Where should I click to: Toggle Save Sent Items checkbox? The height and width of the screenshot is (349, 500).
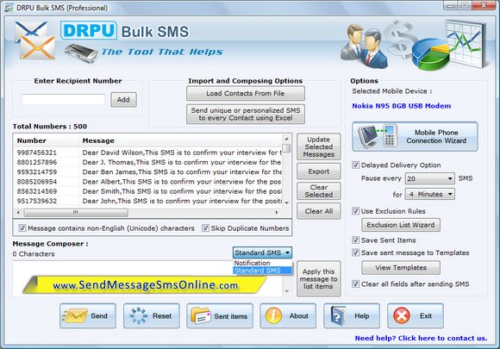click(355, 240)
